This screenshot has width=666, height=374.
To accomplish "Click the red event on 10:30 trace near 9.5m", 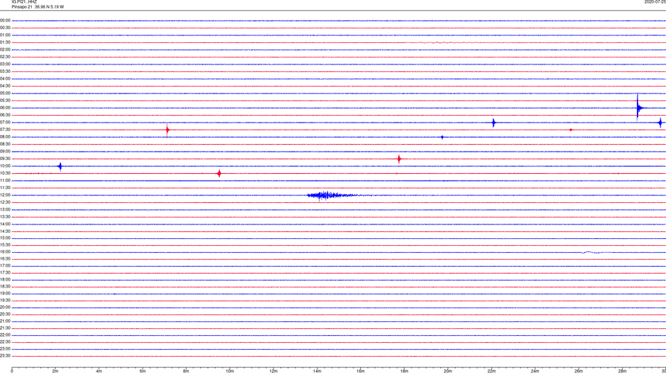I will (219, 173).
